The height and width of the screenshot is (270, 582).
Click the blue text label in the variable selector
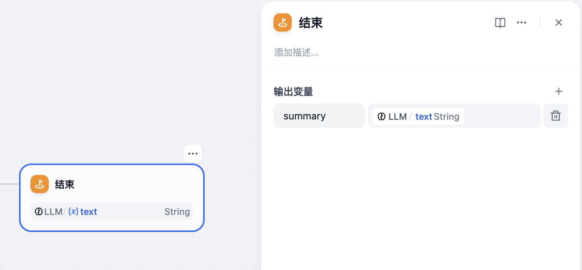423,116
